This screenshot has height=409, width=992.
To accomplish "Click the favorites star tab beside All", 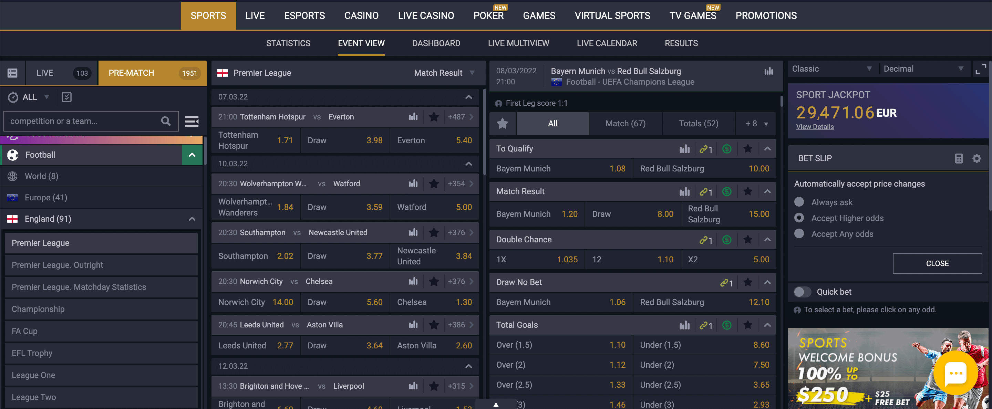I will 502,124.
